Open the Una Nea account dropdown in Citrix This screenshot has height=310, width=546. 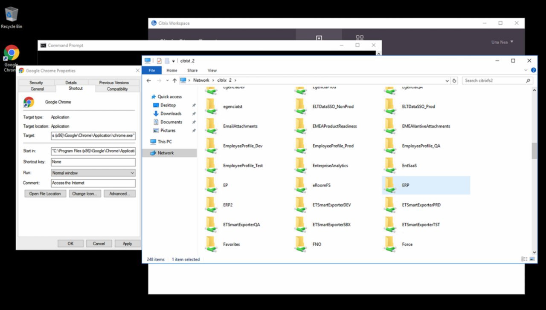point(502,42)
